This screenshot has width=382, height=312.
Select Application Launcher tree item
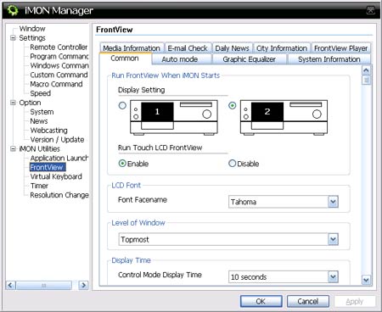[59, 158]
